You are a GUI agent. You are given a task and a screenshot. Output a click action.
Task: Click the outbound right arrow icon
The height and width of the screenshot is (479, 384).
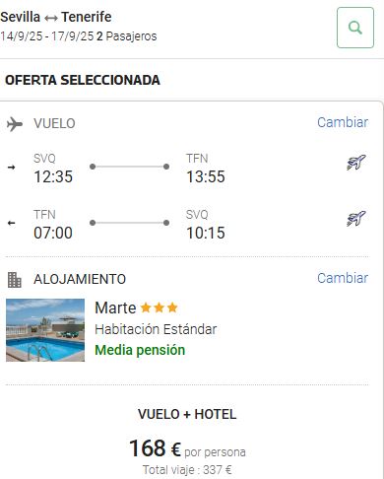[12, 168]
